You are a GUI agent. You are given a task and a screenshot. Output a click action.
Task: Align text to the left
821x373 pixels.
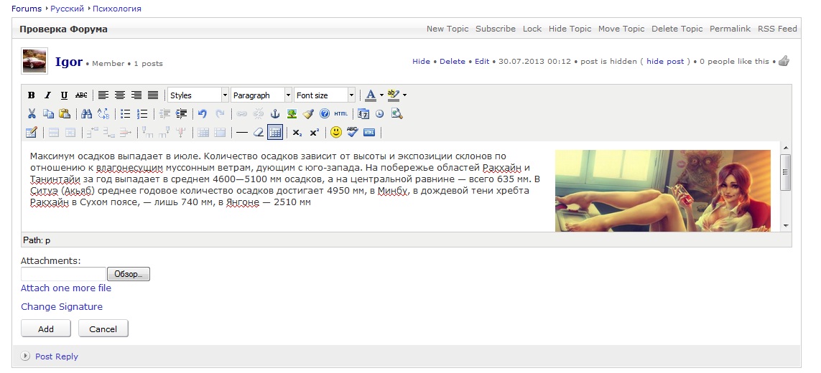tap(103, 95)
